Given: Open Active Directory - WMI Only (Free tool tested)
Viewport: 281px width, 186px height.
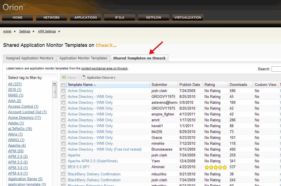Looking at the screenshot, I should coord(105,149).
